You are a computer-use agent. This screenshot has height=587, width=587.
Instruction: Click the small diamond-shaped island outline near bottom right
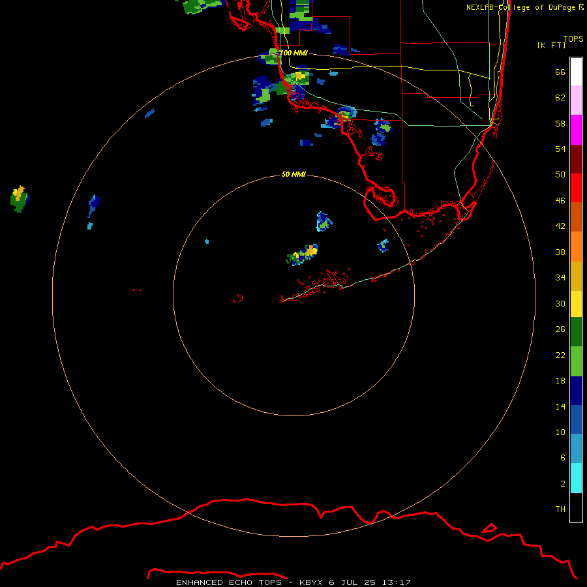pos(489,528)
